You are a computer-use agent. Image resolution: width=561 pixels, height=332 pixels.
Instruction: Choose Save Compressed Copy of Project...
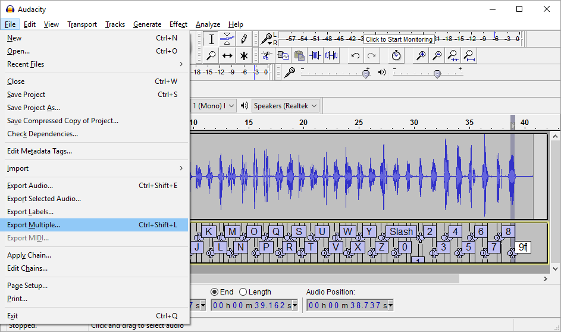tap(95, 121)
